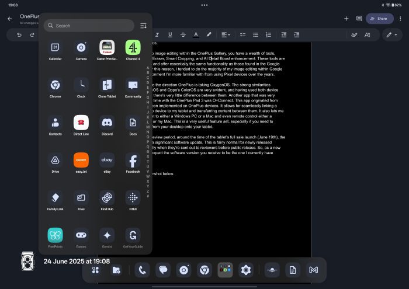Screen dimensions: 409x289
Task: Launch the Fitbit app
Action: pos(133,198)
